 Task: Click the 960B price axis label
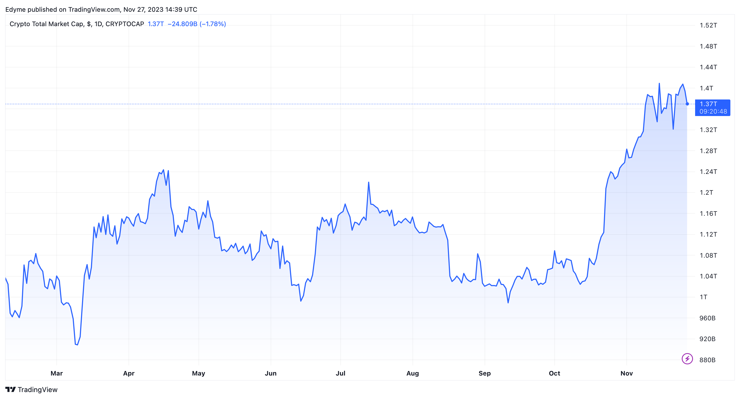coord(707,318)
